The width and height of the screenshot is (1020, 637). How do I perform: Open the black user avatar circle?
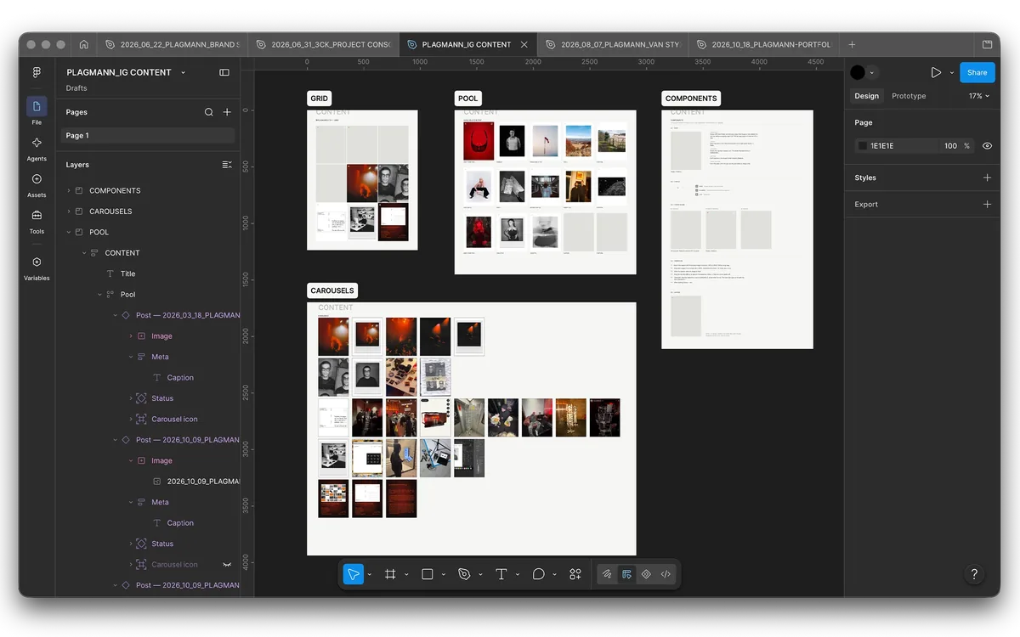(858, 73)
